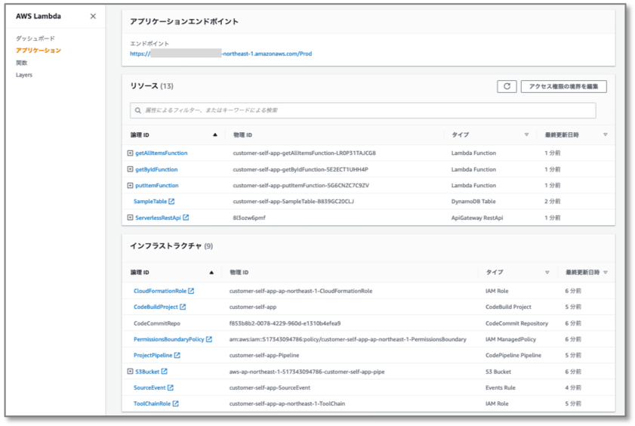Select physical ID customer-self-app-SourceEvent
This screenshot has width=635, height=426.
click(x=270, y=387)
